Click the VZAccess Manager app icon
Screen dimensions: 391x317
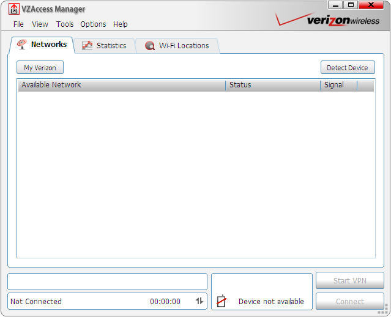coord(14,9)
